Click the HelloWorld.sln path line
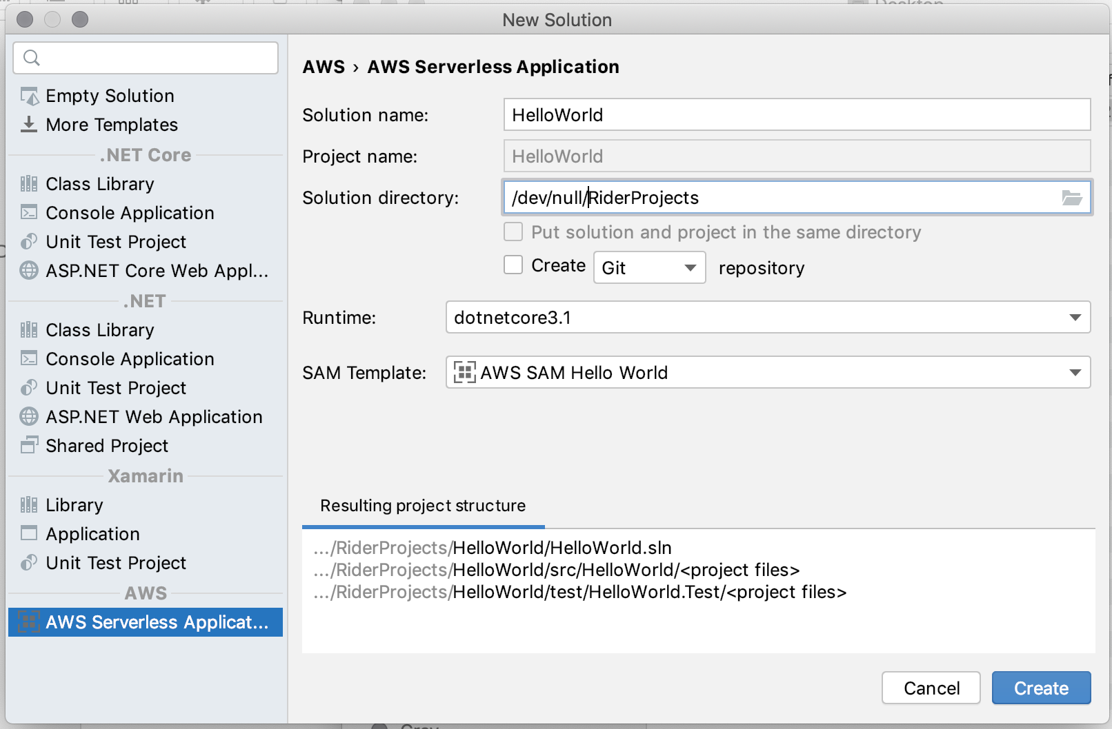This screenshot has height=729, width=1112. click(493, 548)
